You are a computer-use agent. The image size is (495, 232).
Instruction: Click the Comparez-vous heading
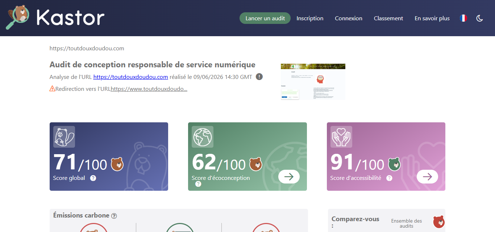click(355, 222)
